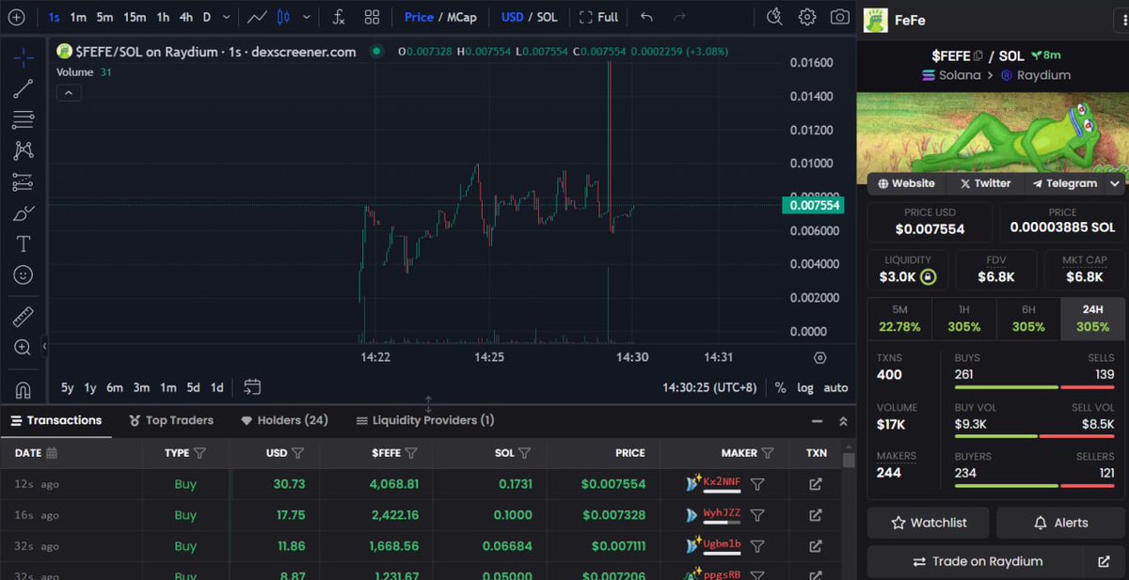Select the brush drawing tool
This screenshot has height=580, width=1129.
point(24,213)
